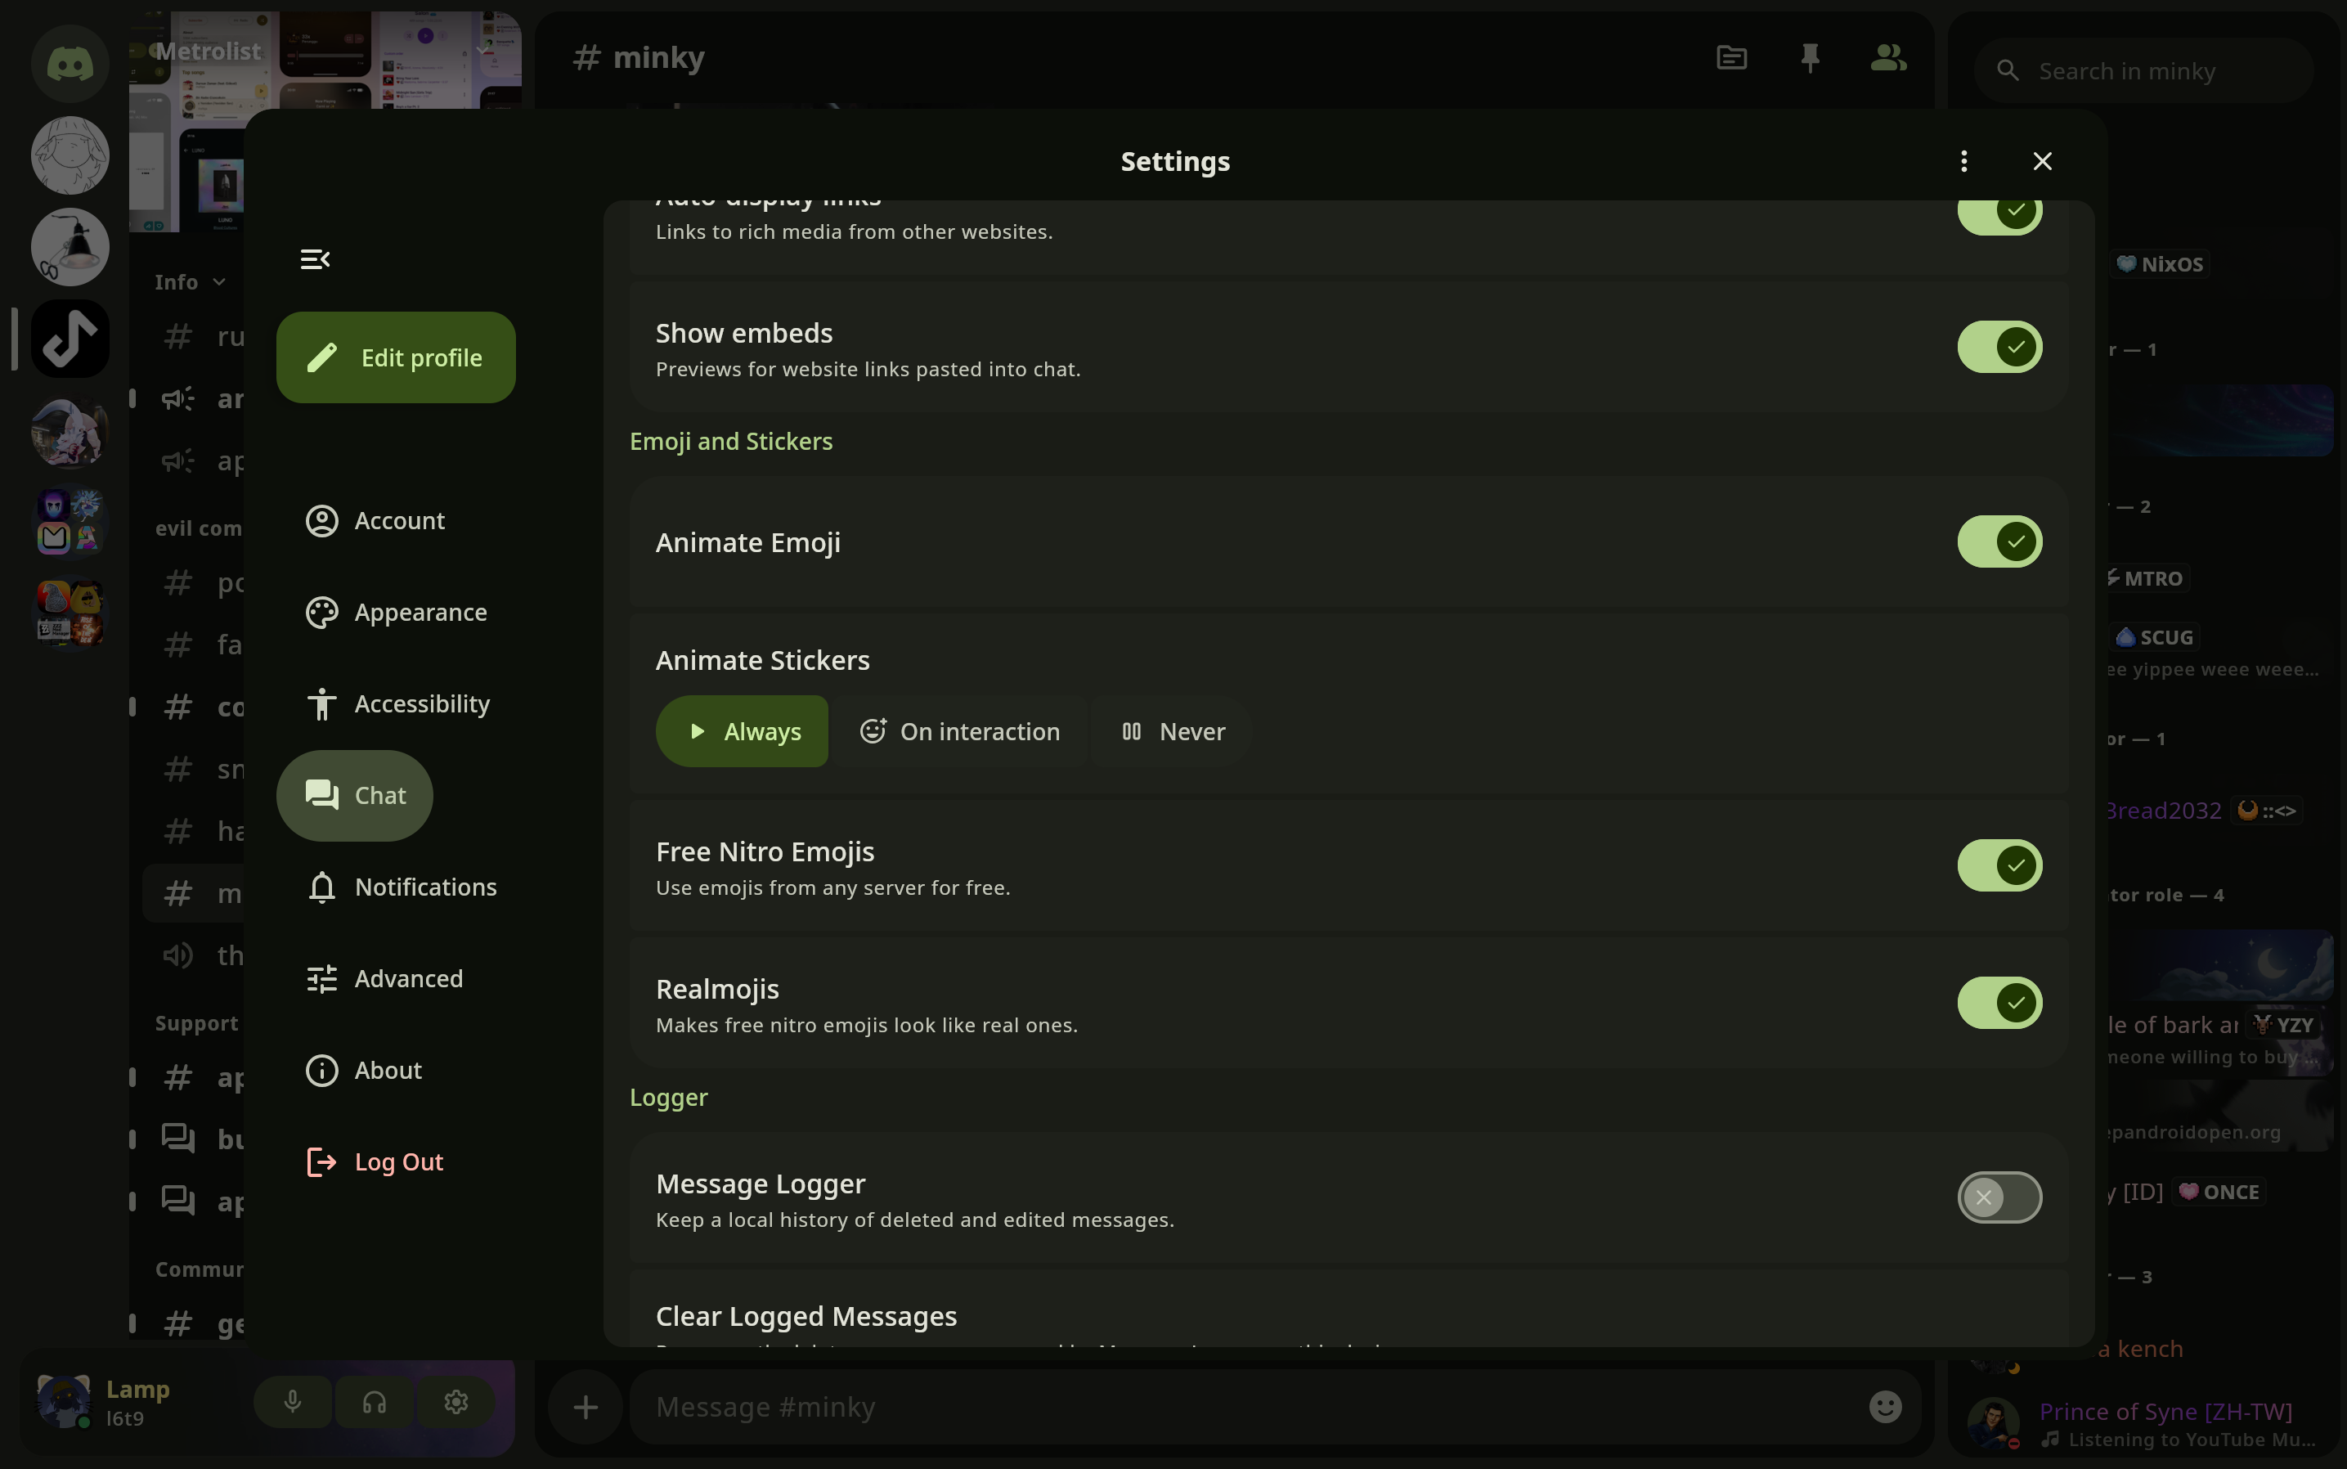Focus the Search in minky field

[2144, 71]
